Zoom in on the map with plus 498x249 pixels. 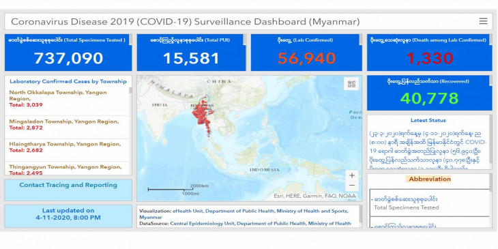(x=352, y=175)
